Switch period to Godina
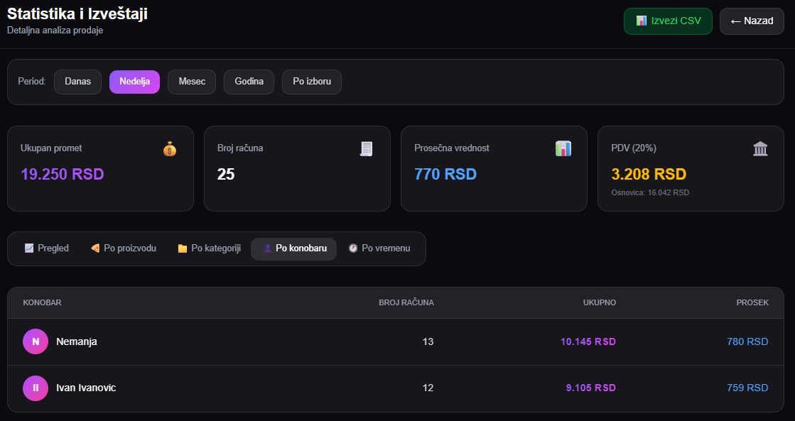Image resolution: width=795 pixels, height=421 pixels. pos(249,82)
